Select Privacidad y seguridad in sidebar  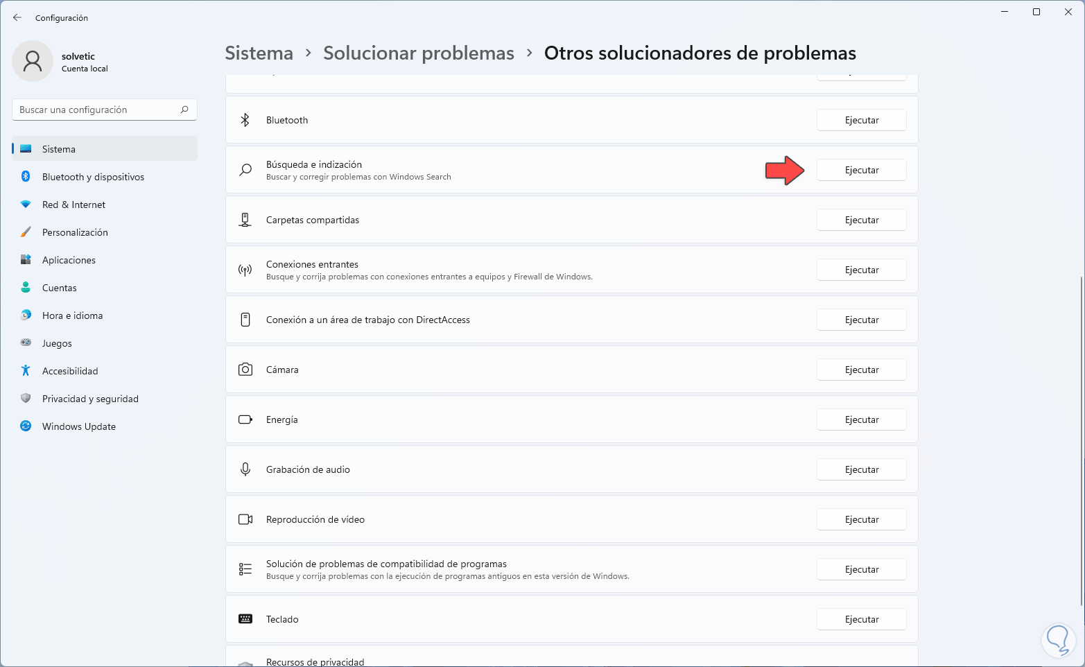point(90,399)
